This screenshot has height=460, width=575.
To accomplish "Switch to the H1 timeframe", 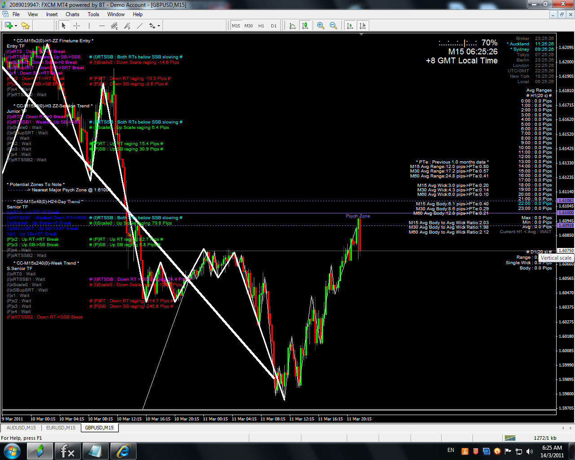I will pyautogui.click(x=261, y=26).
